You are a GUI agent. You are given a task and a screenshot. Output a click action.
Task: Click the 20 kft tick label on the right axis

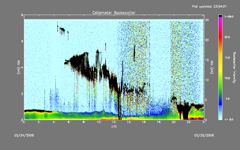pyautogui.click(x=207, y=40)
